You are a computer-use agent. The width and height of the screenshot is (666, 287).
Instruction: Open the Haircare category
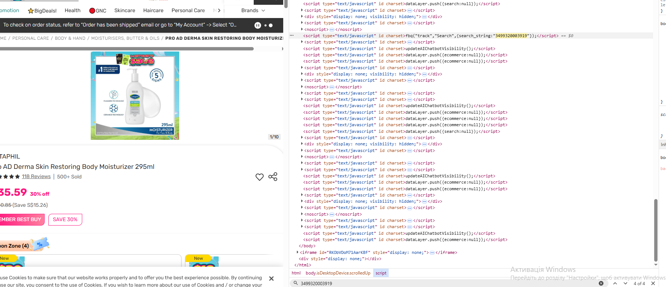pyautogui.click(x=153, y=10)
